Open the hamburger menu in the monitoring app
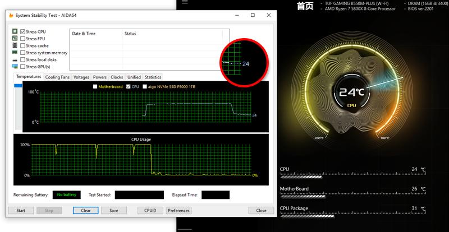This screenshot has height=232, width=449. click(185, 2)
